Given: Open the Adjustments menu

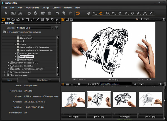Looking at the screenshot, I should tap(32, 8).
